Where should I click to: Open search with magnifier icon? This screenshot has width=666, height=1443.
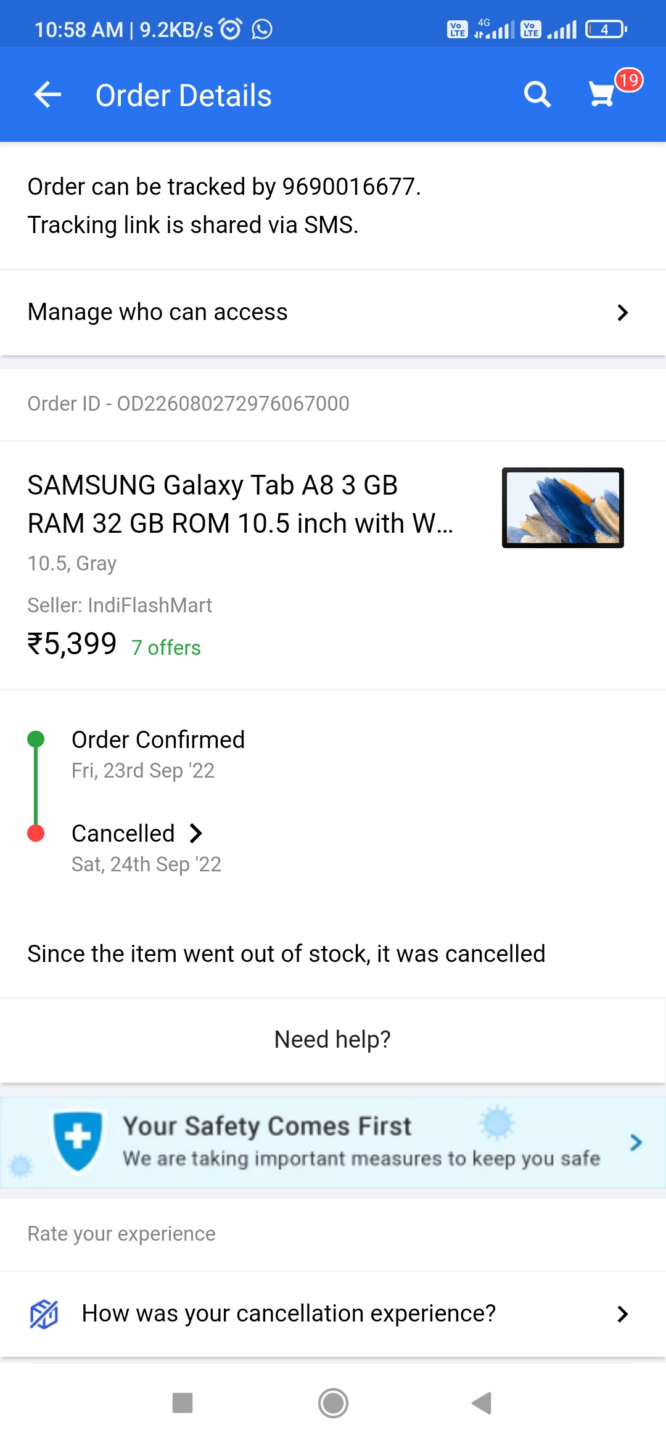click(537, 95)
